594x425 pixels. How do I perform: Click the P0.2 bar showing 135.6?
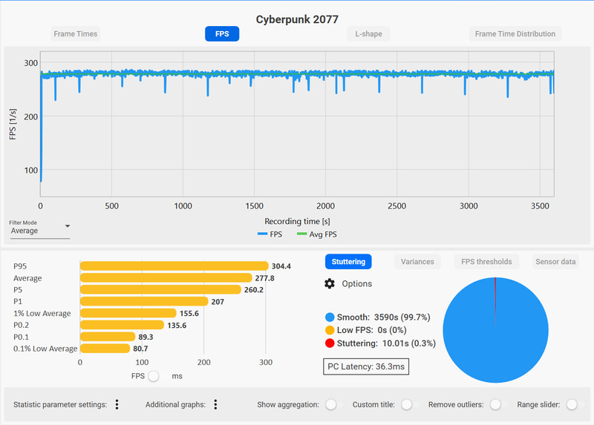[122, 325]
